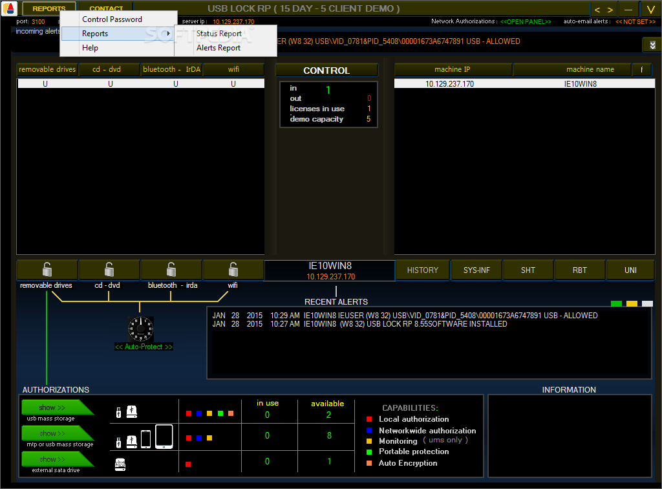Expand the Reports submenu entry

pyautogui.click(x=118, y=34)
